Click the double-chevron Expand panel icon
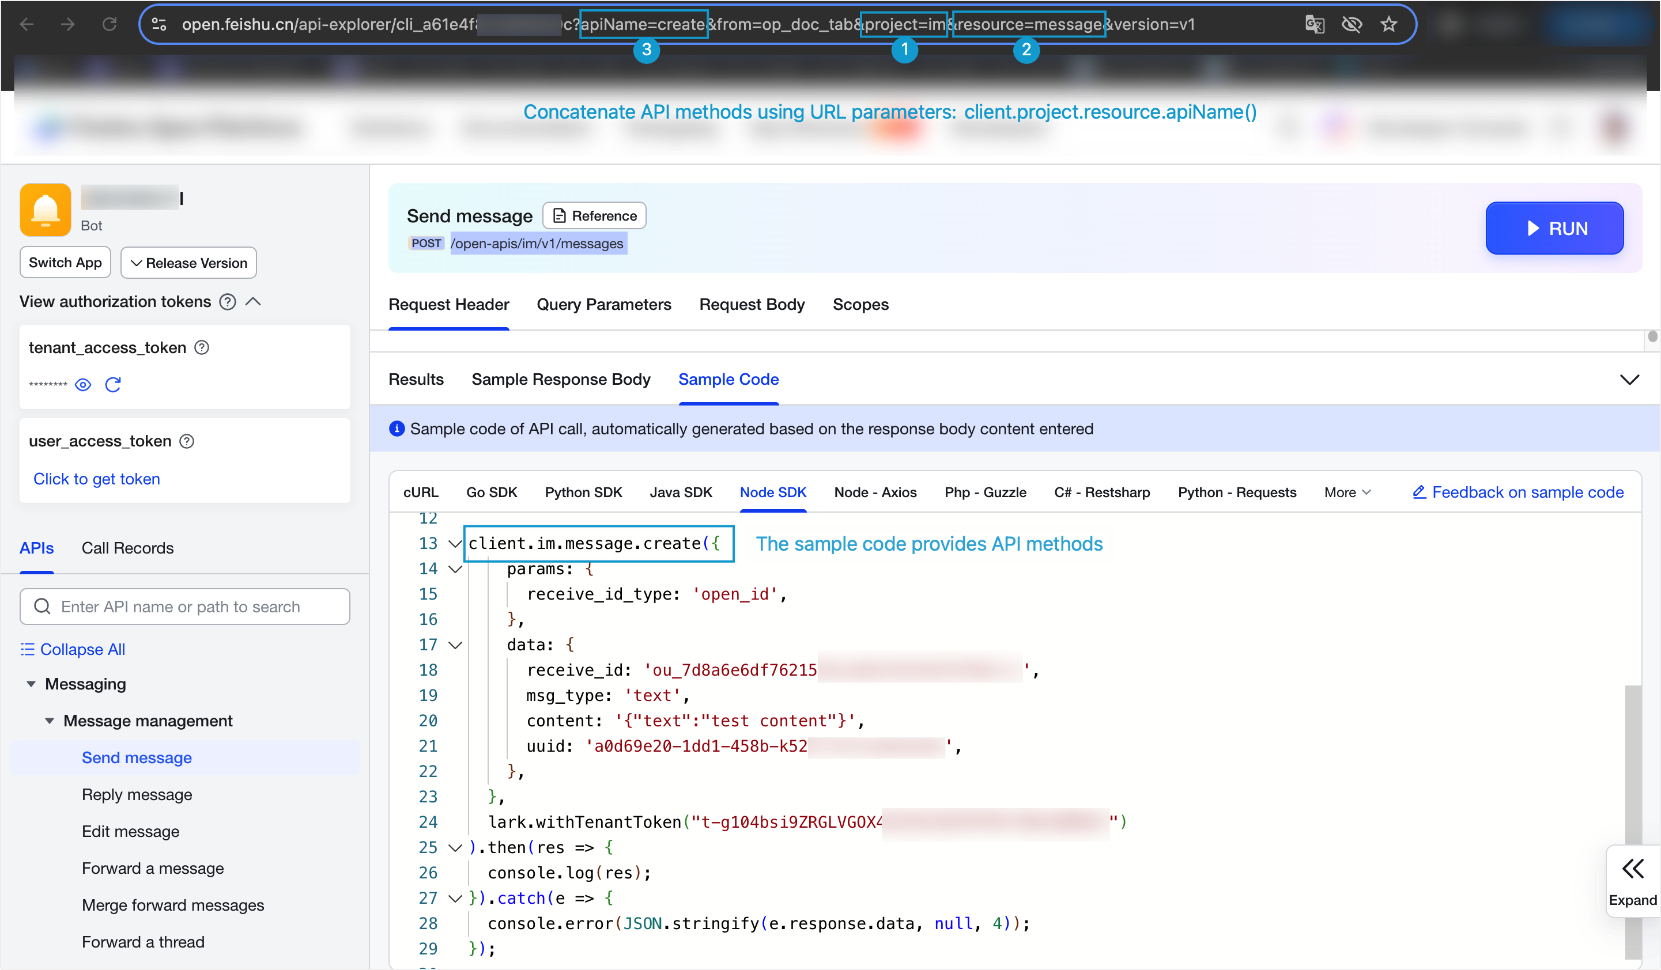Screen dimensions: 1661x970 1633,869
